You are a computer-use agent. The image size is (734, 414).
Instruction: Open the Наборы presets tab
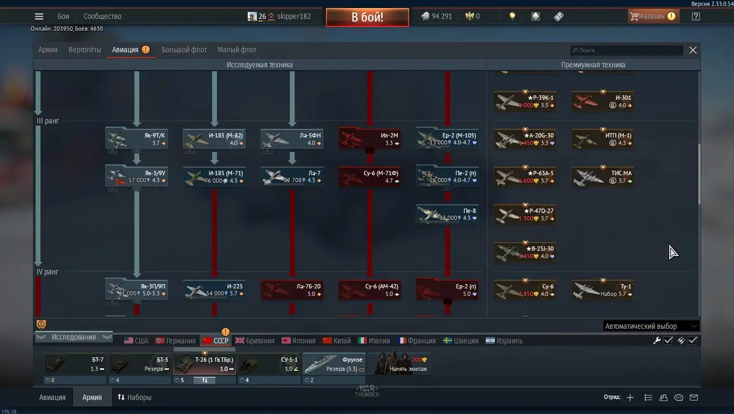134,397
